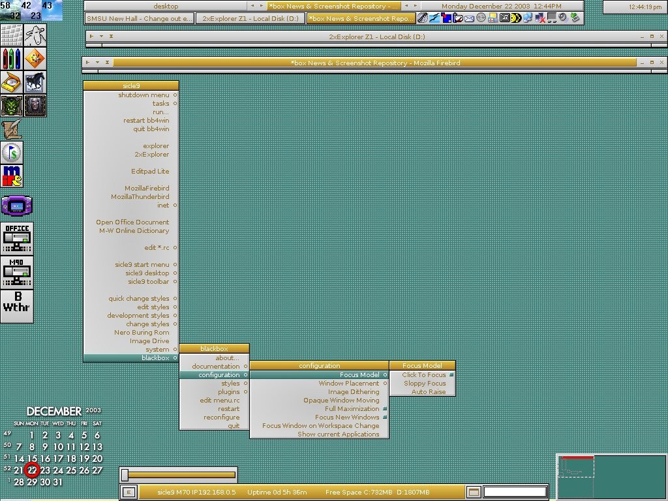The width and height of the screenshot is (668, 501).
Task: Open the scroll and quill icon
Action: (12, 129)
